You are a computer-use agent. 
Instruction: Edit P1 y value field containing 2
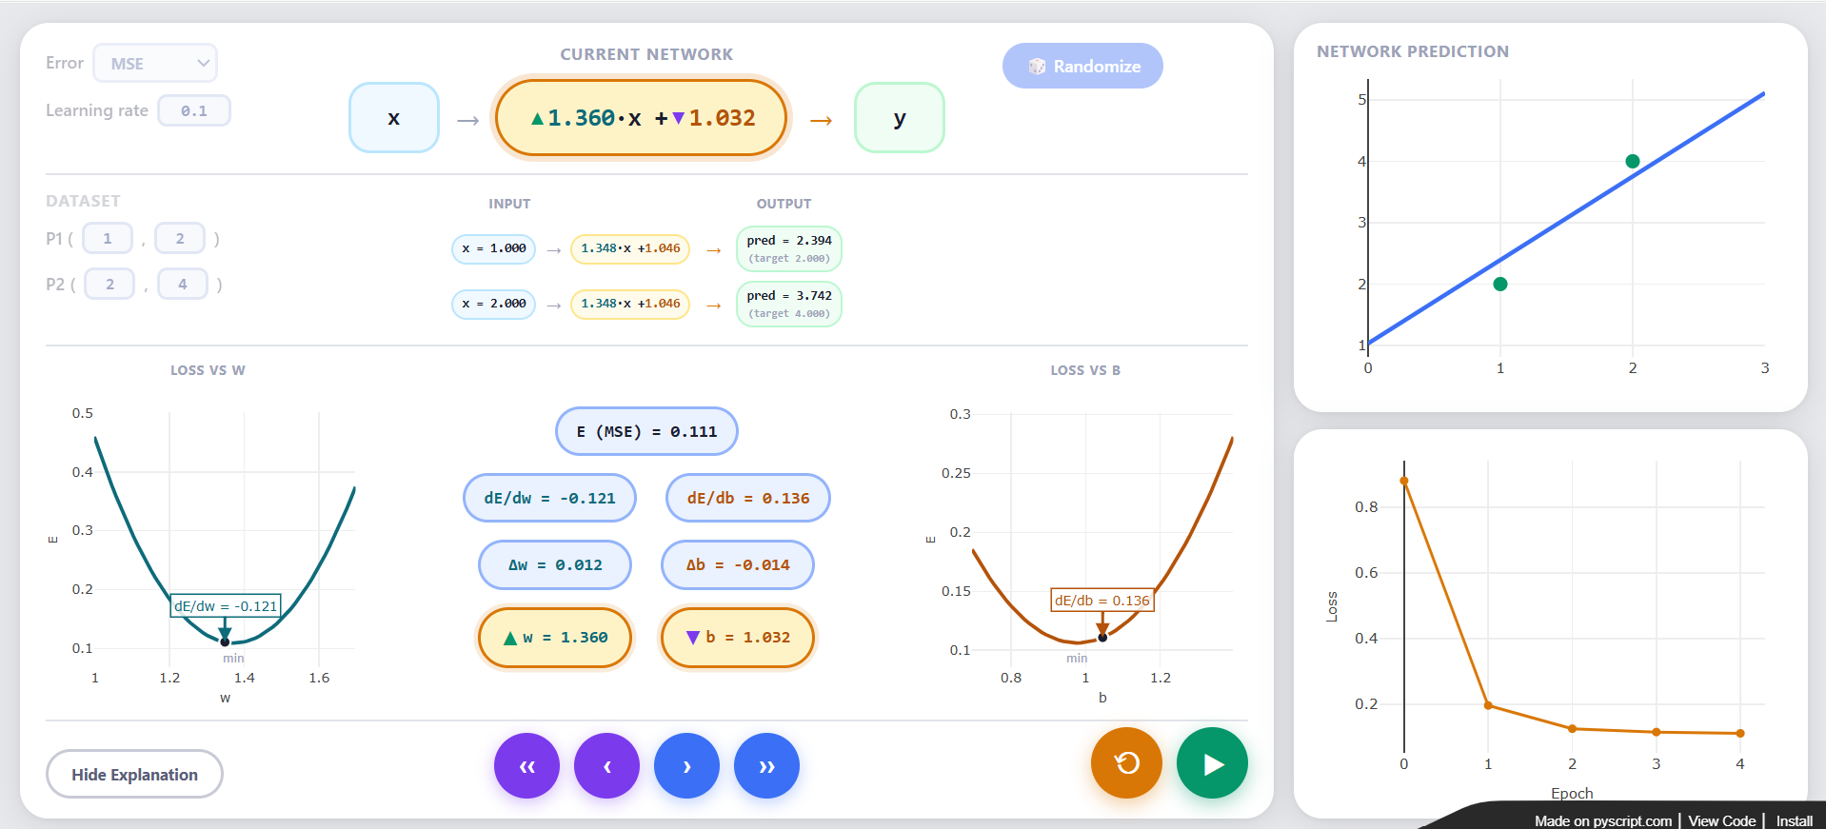pos(180,238)
